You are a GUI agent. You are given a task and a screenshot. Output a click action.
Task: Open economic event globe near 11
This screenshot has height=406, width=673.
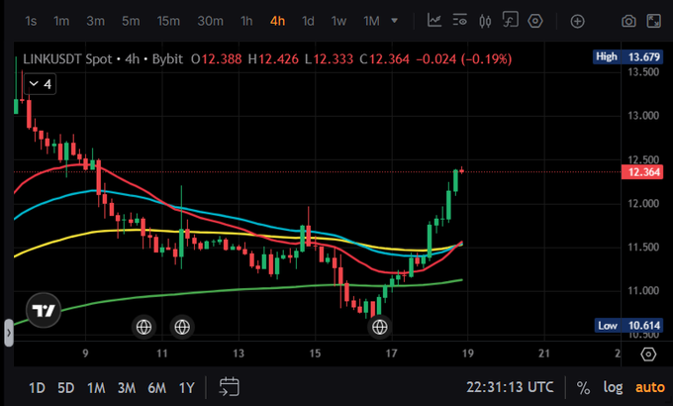tap(144, 327)
